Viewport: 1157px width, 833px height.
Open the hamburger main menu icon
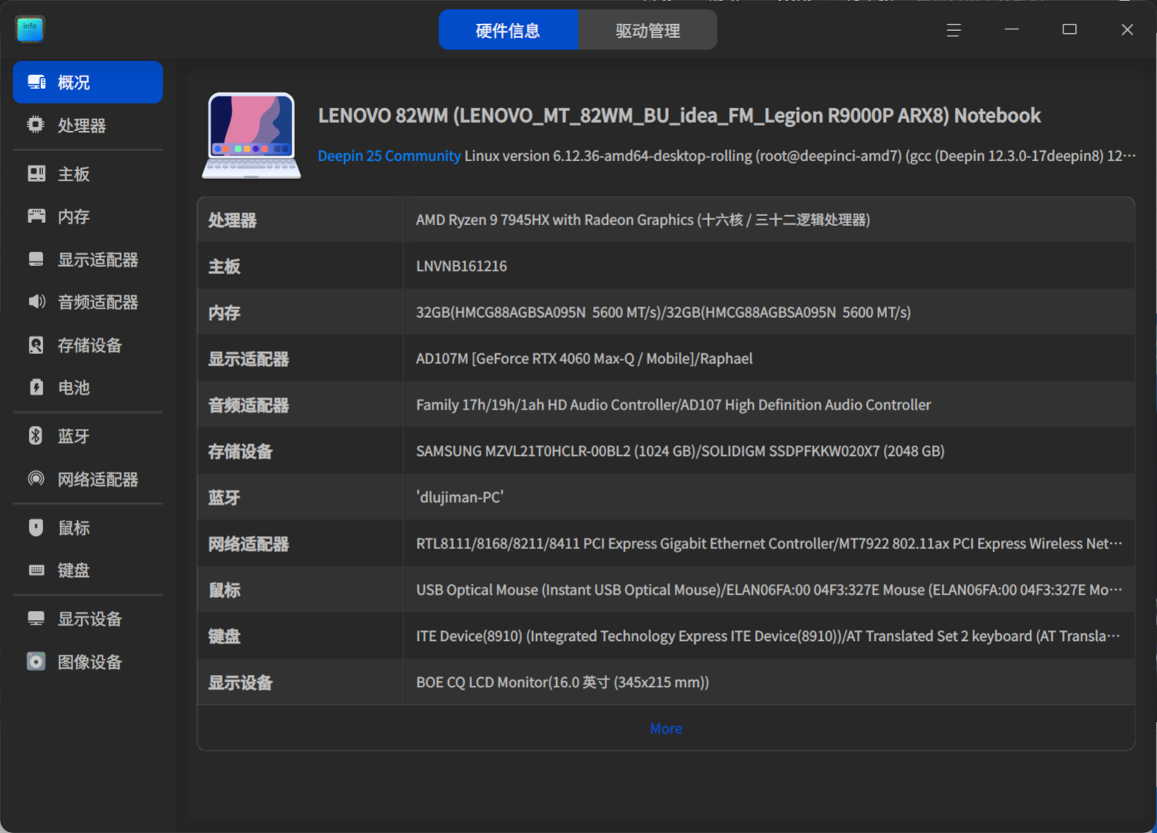tap(954, 30)
